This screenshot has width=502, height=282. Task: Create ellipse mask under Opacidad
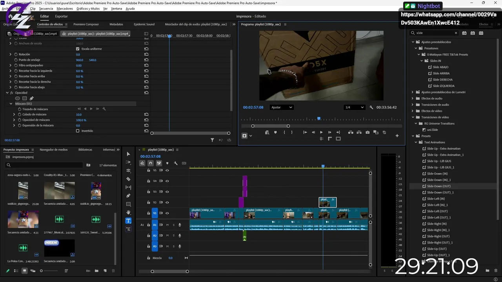17,98
